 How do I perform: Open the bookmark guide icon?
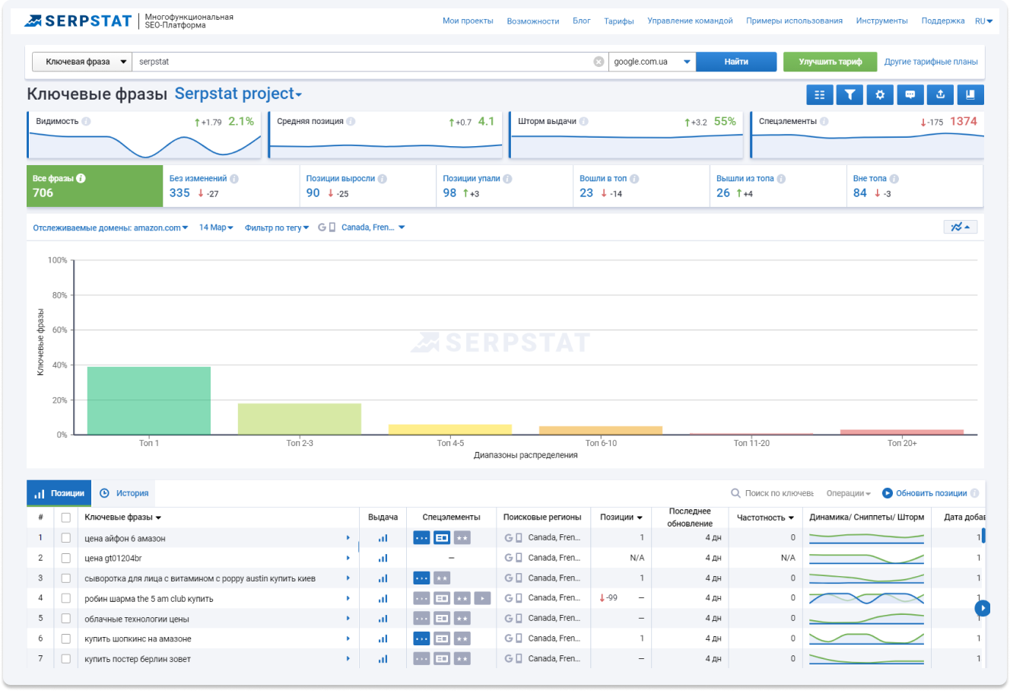970,94
